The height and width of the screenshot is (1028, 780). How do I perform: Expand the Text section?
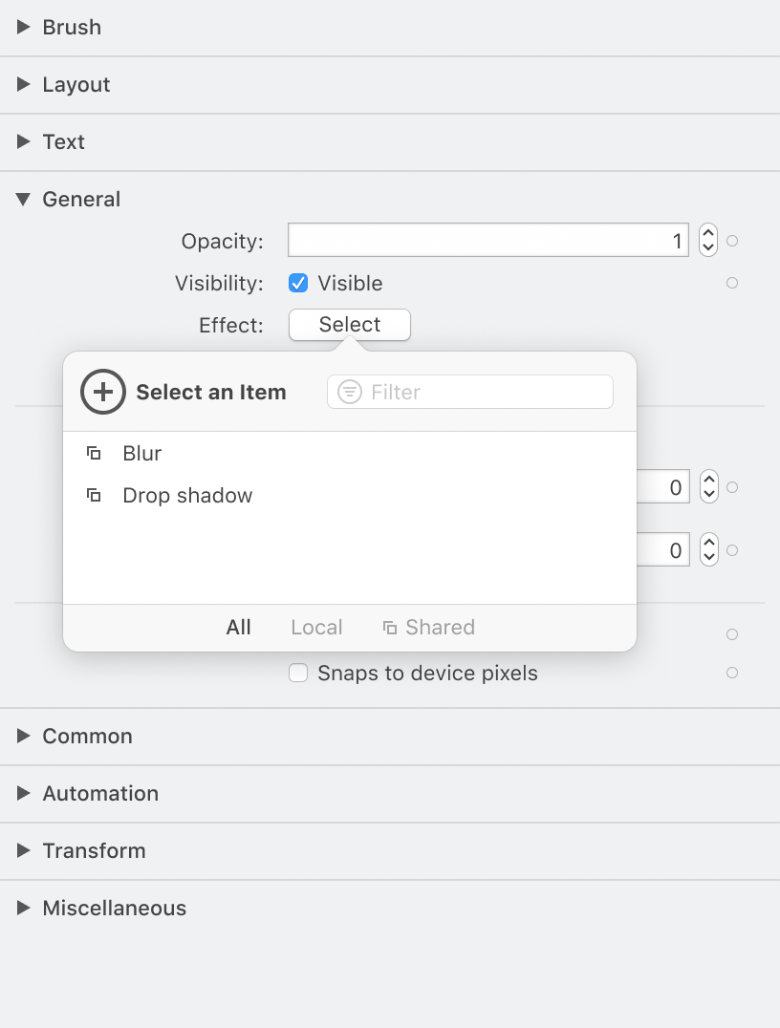[x=24, y=141]
